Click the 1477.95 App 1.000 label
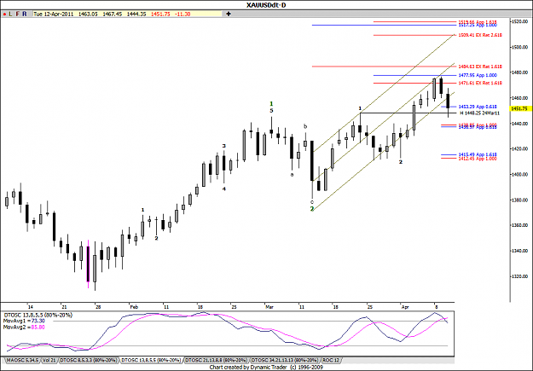 pyautogui.click(x=478, y=76)
